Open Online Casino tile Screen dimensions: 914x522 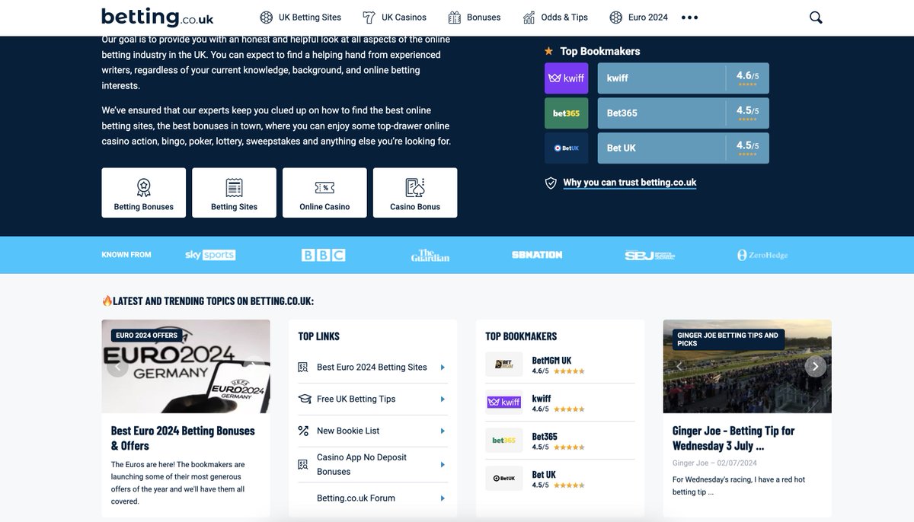coord(324,193)
